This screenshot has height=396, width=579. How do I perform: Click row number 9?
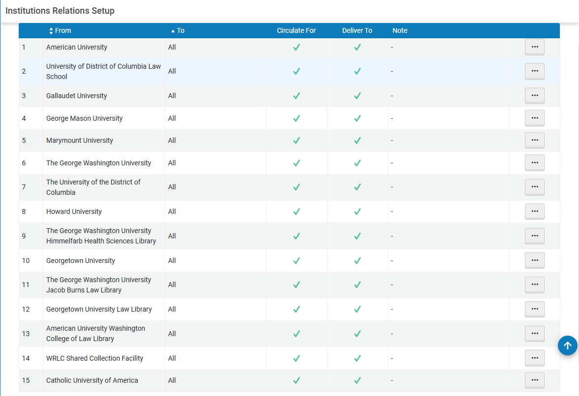click(24, 236)
